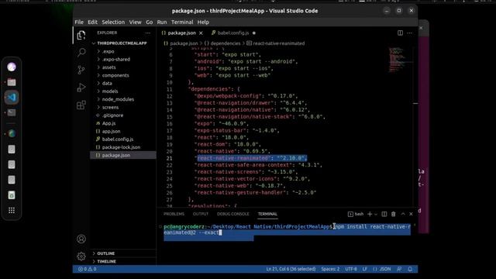Screen dimensions: 496x279
Task: Open Files app in Ubuntu dock
Action: 12,83
